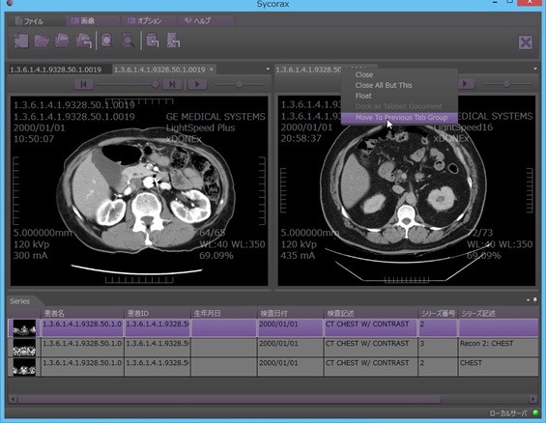Adjust the left viewer playback speed slider

click(x=239, y=85)
